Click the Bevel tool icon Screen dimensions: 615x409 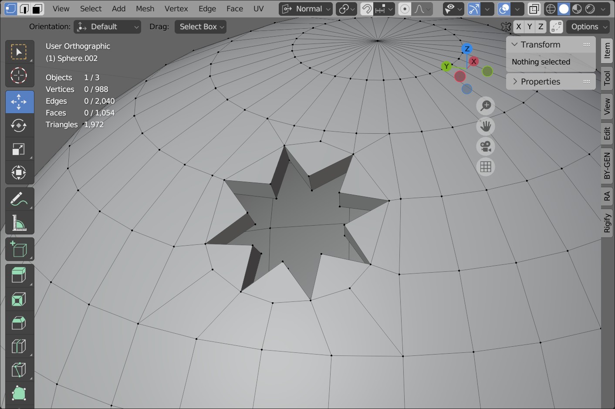pyautogui.click(x=19, y=323)
